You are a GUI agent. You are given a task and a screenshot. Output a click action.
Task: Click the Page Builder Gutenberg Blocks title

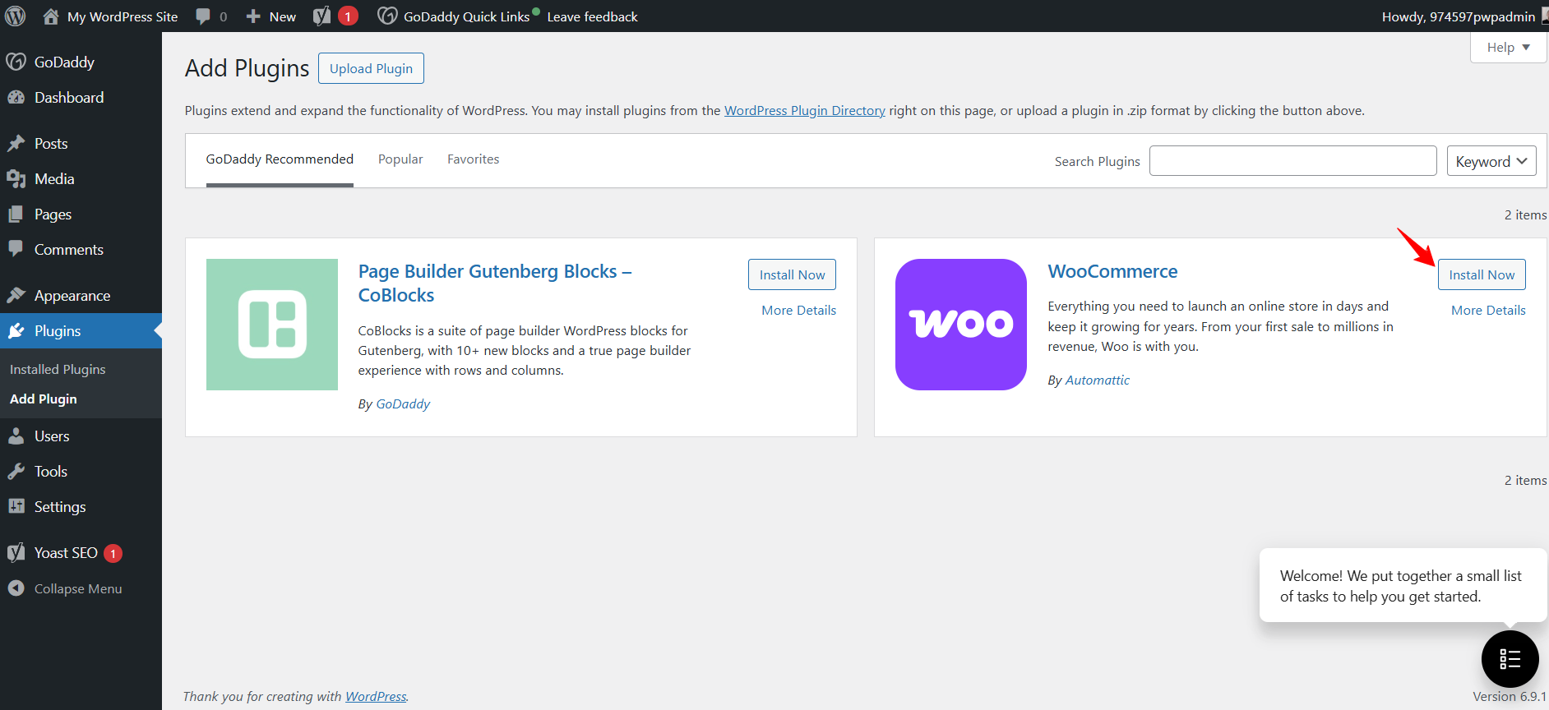click(495, 283)
